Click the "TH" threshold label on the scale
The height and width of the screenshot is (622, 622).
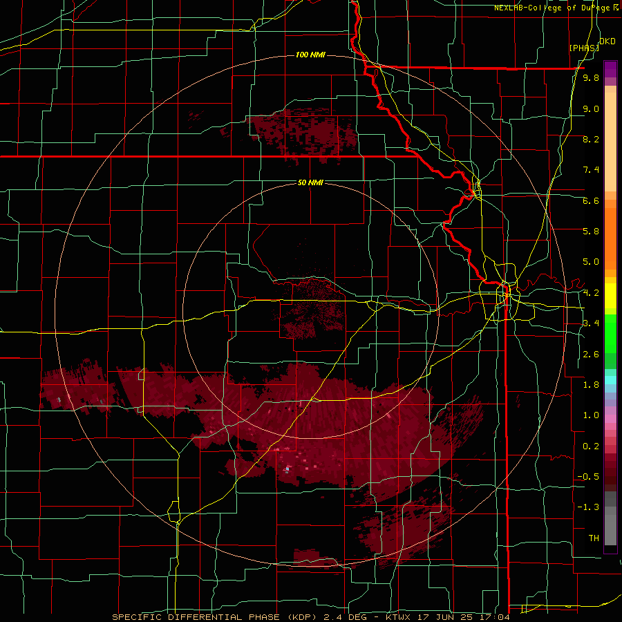594,538
